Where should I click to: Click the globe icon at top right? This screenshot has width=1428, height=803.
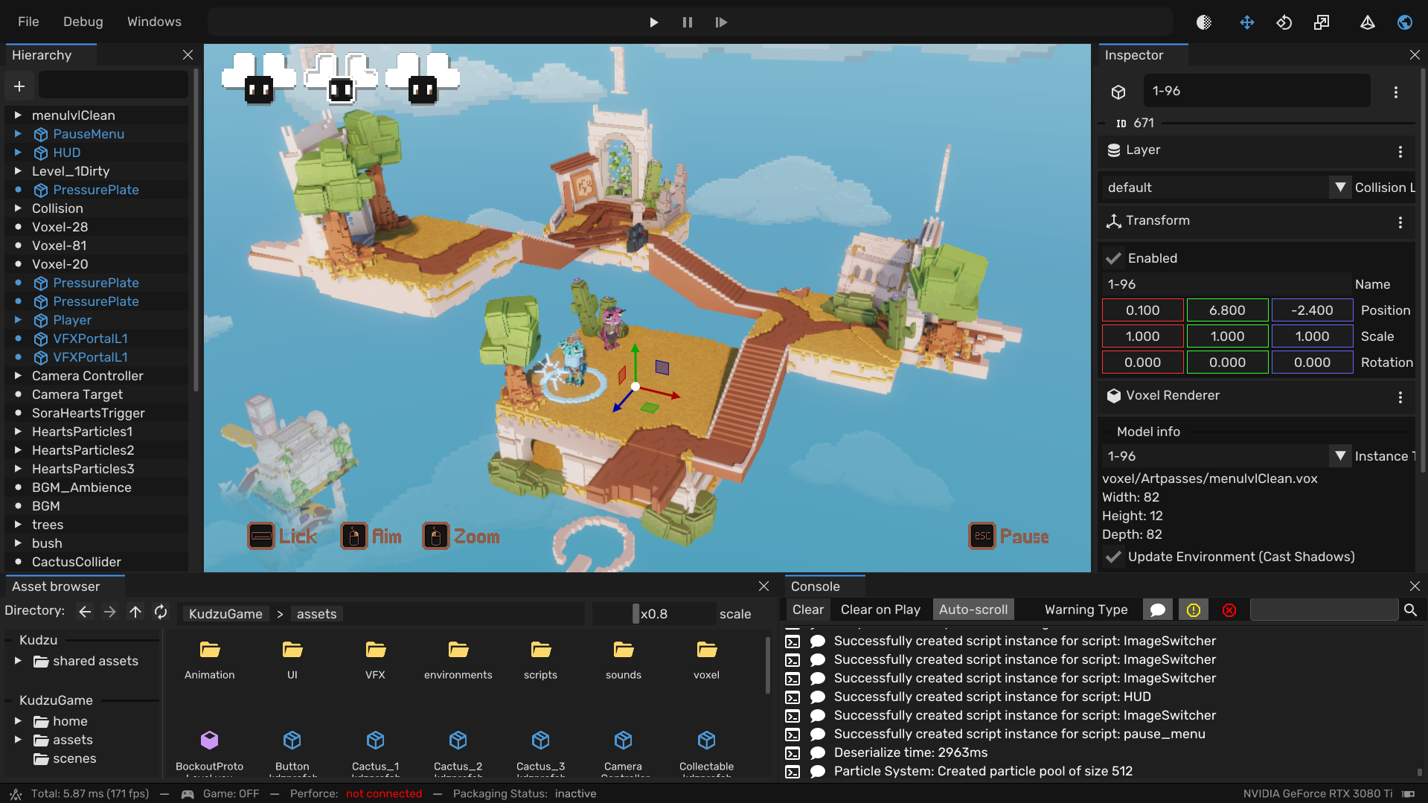pyautogui.click(x=1405, y=22)
